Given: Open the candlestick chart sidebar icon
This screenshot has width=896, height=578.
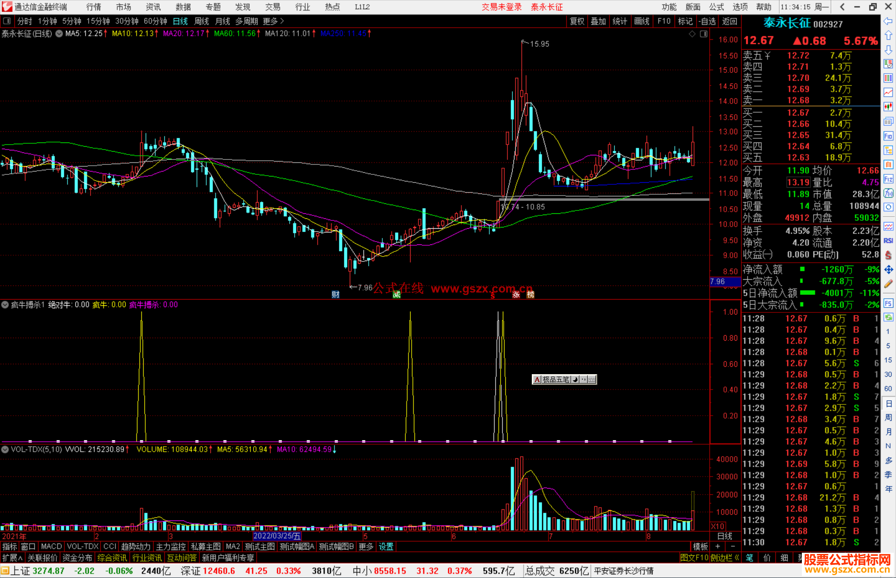Looking at the screenshot, I should (x=888, y=107).
